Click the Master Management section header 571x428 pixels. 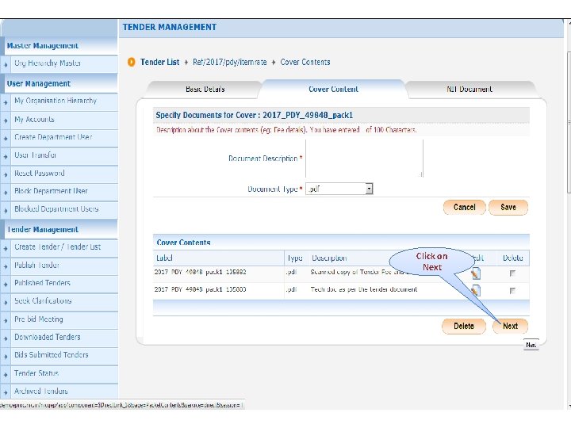pyautogui.click(x=43, y=46)
